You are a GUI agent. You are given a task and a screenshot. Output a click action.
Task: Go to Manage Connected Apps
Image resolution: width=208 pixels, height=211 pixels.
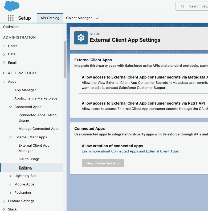click(39, 129)
